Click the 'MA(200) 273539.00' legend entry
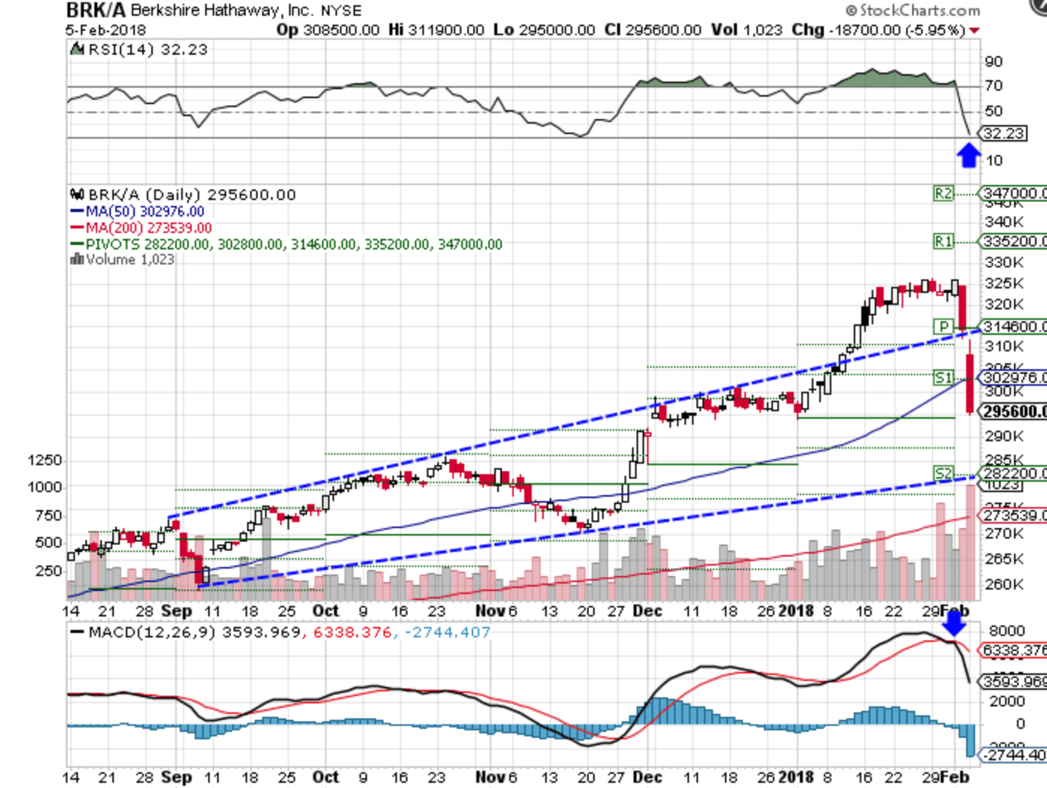 [x=148, y=228]
